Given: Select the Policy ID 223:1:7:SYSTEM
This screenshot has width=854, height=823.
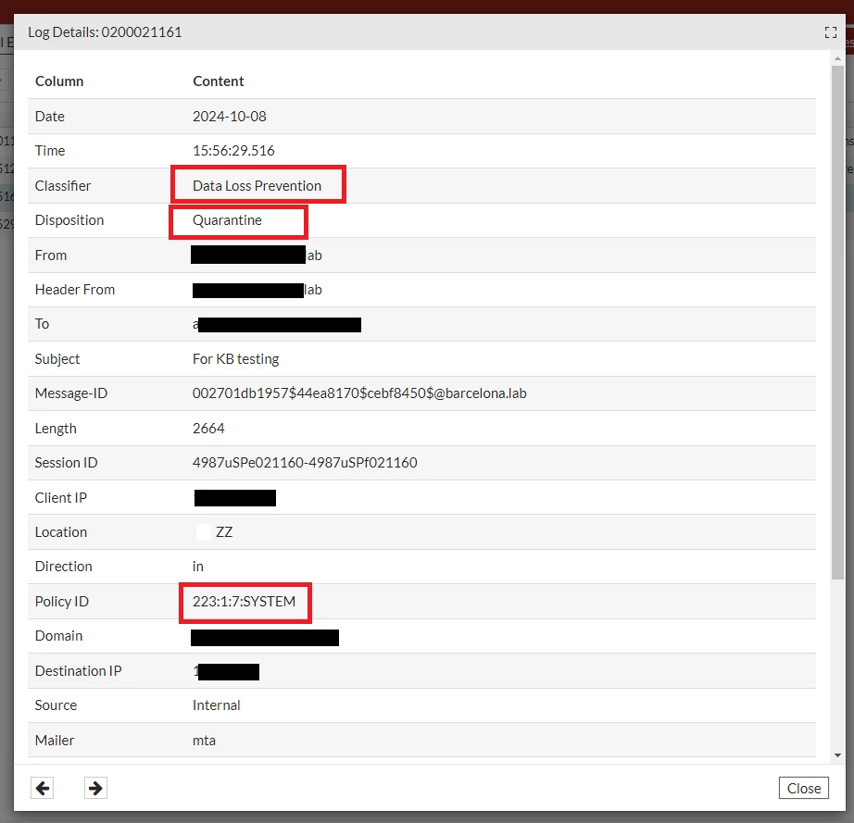Looking at the screenshot, I should [x=244, y=602].
